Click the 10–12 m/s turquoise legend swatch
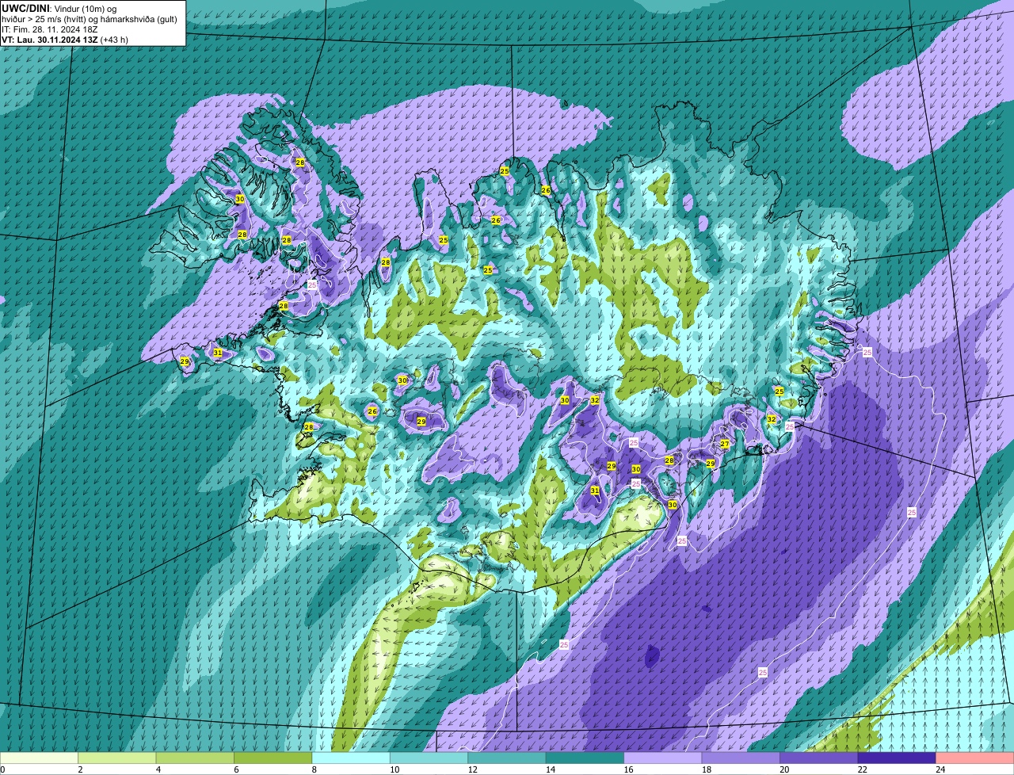This screenshot has height=775, width=1014. tap(429, 758)
